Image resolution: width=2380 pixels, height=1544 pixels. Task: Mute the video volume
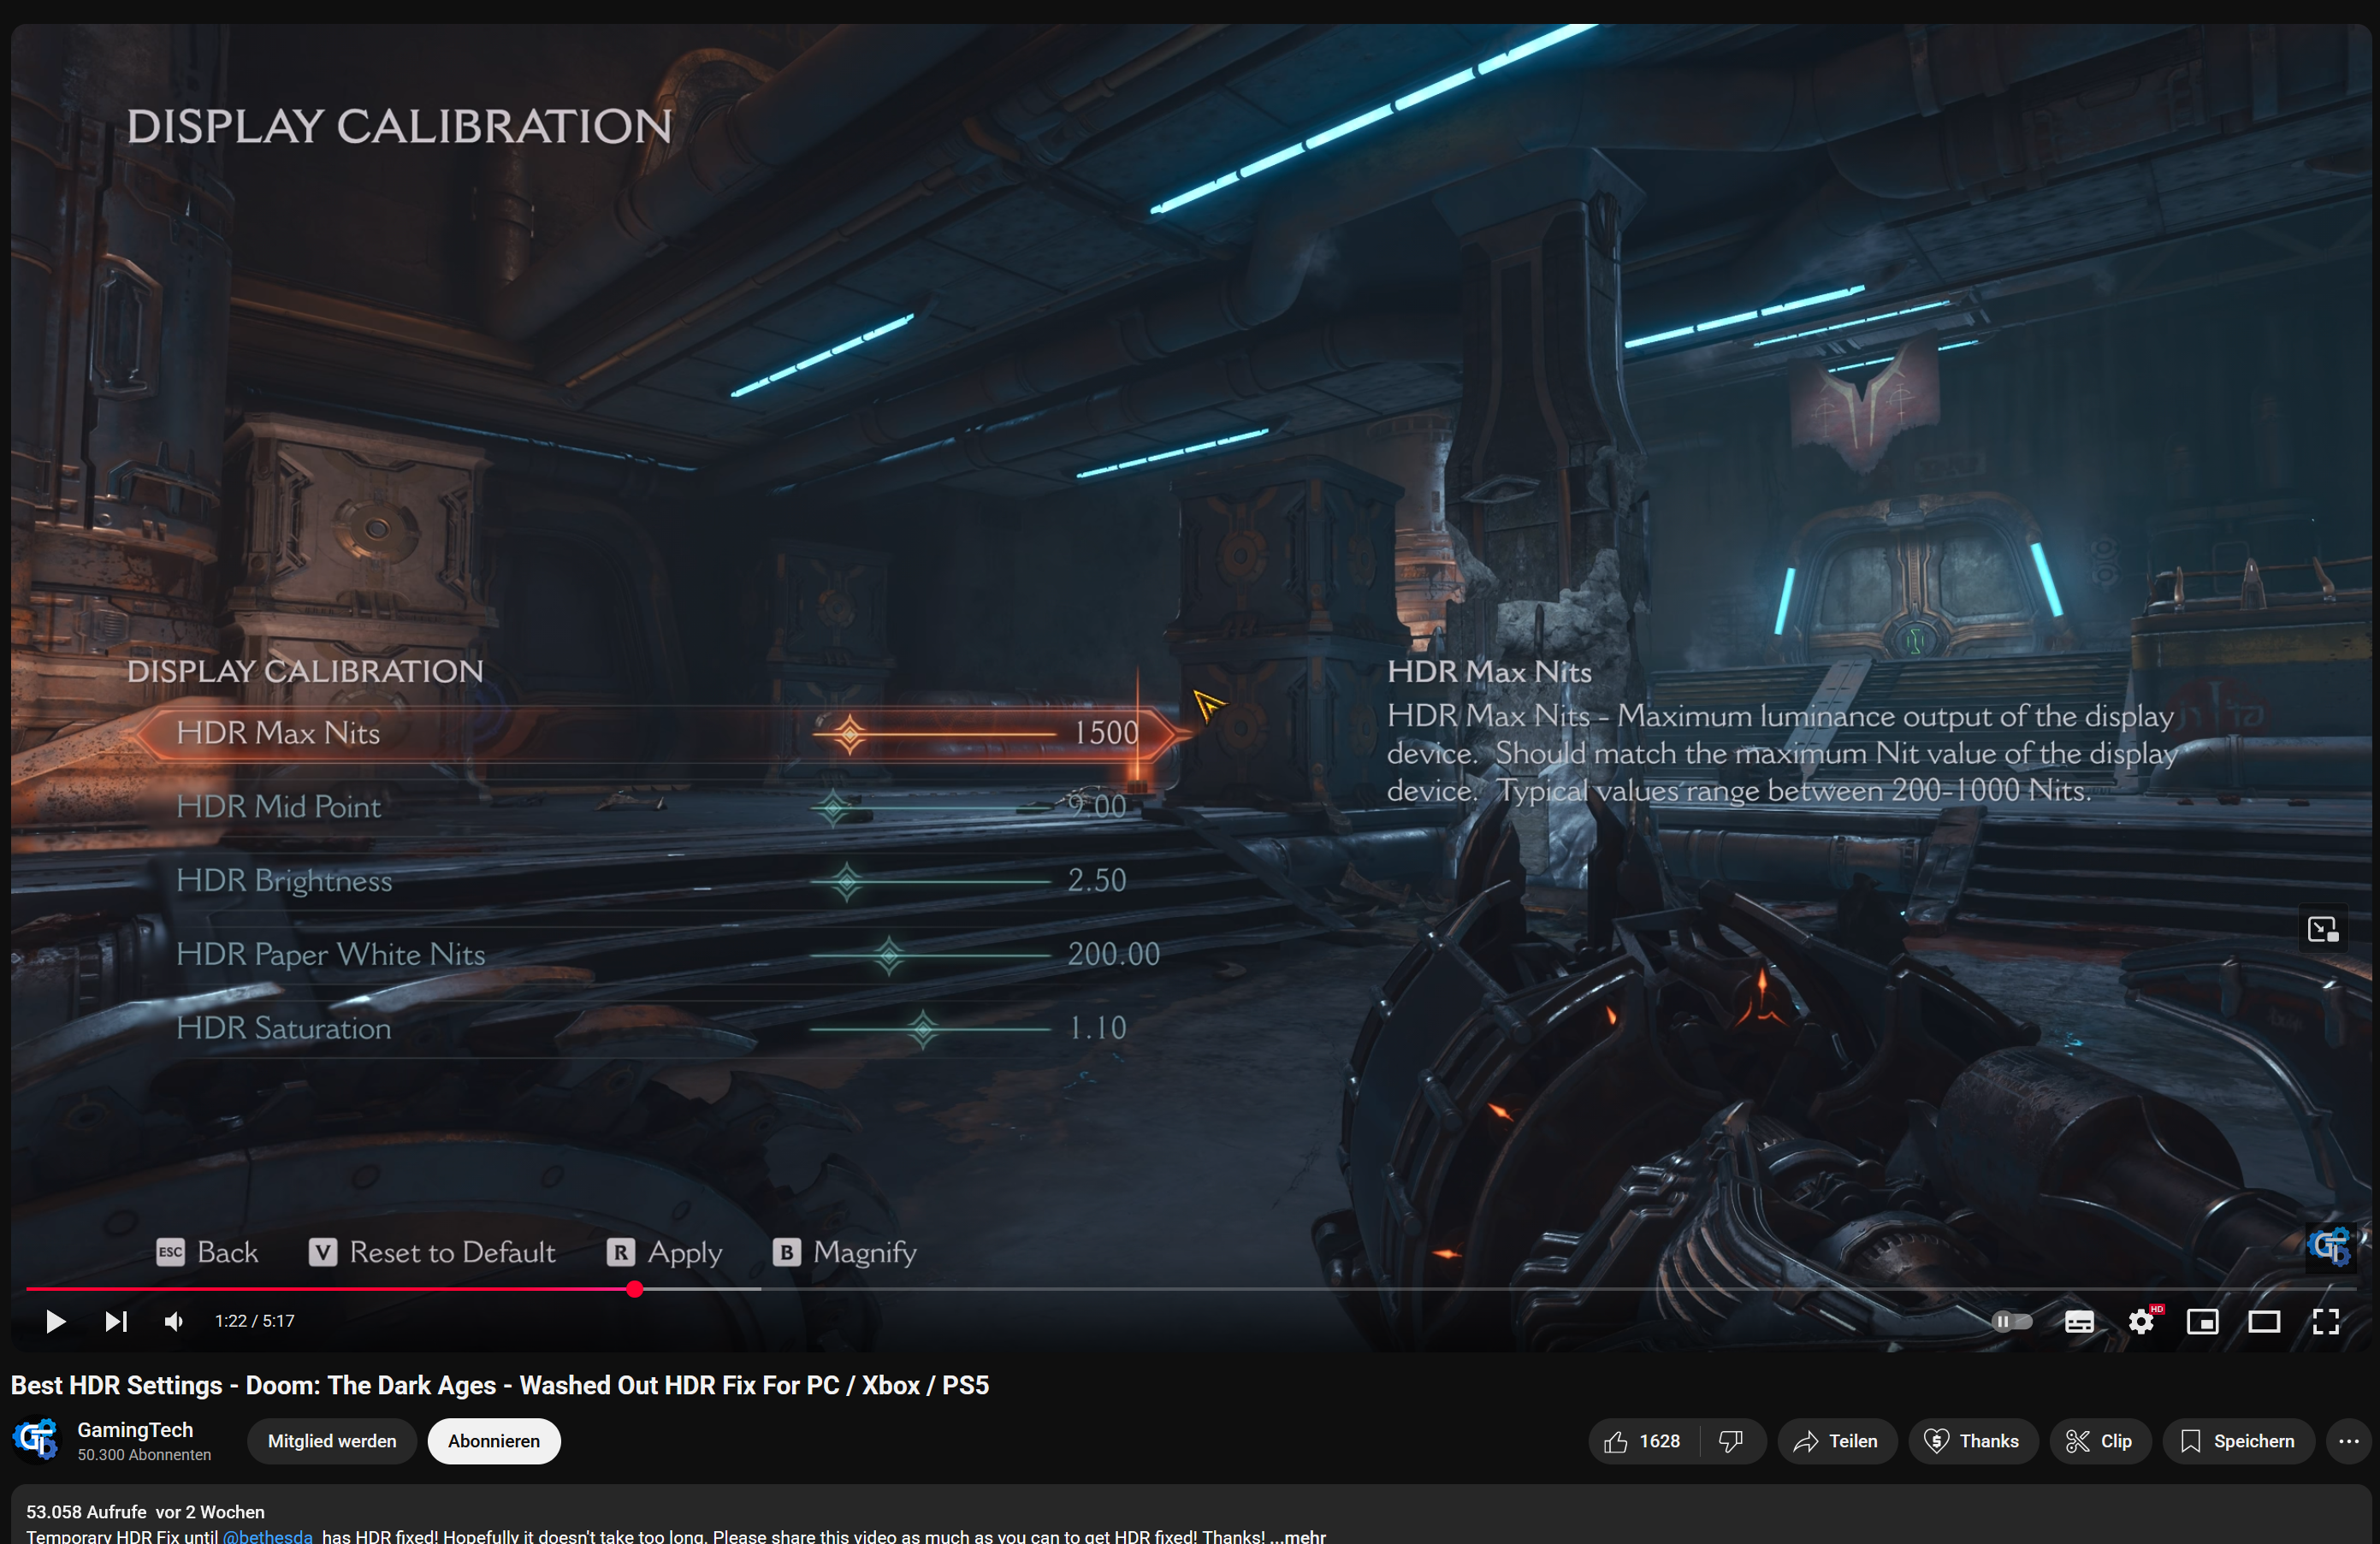coord(173,1321)
